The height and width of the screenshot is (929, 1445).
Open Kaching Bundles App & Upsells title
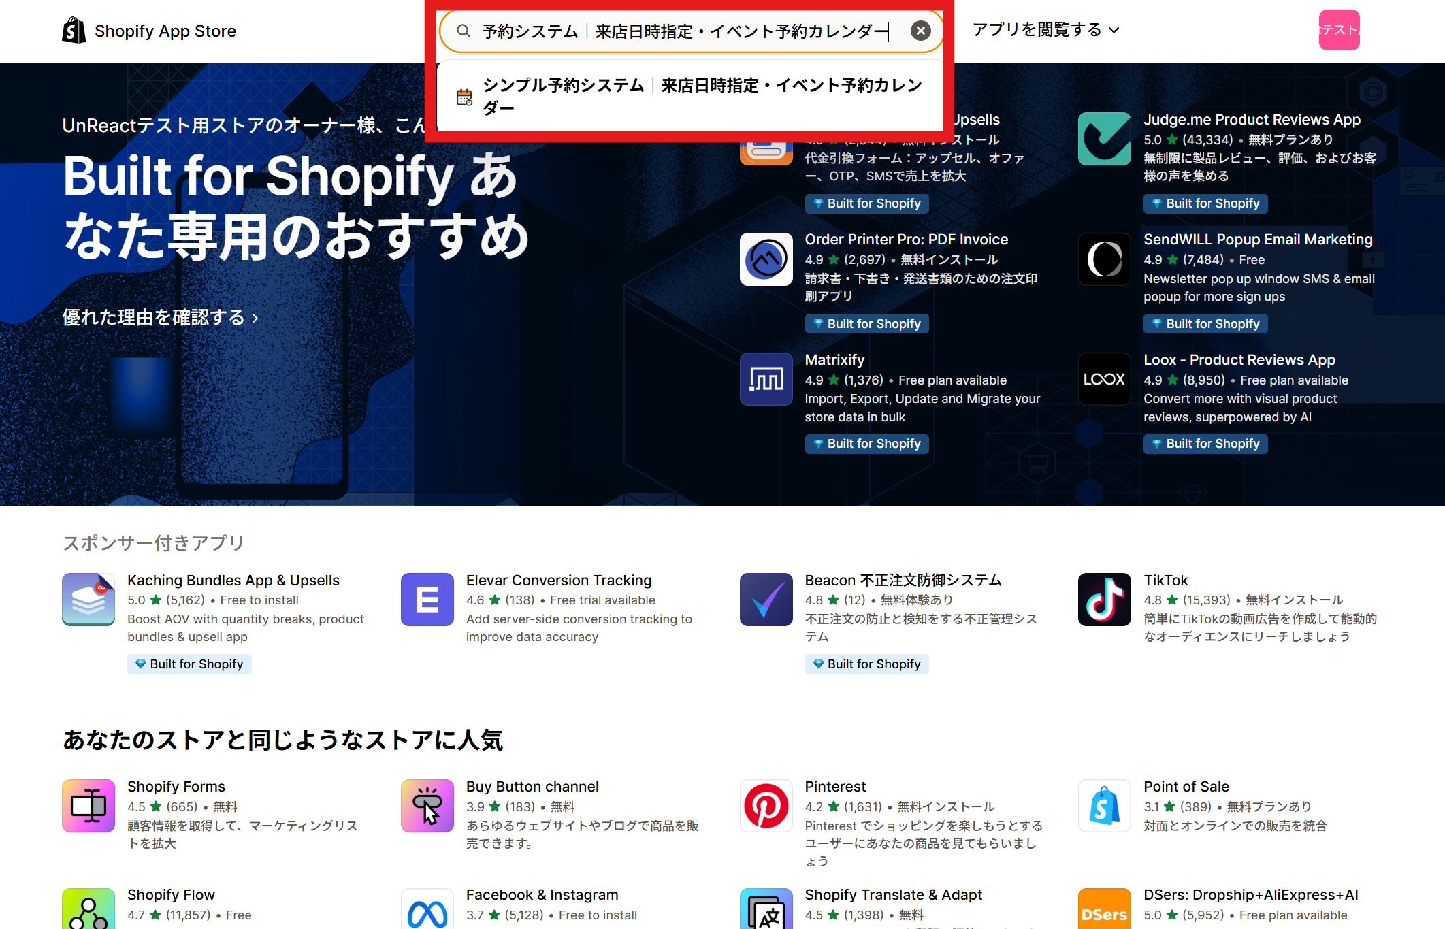(233, 581)
